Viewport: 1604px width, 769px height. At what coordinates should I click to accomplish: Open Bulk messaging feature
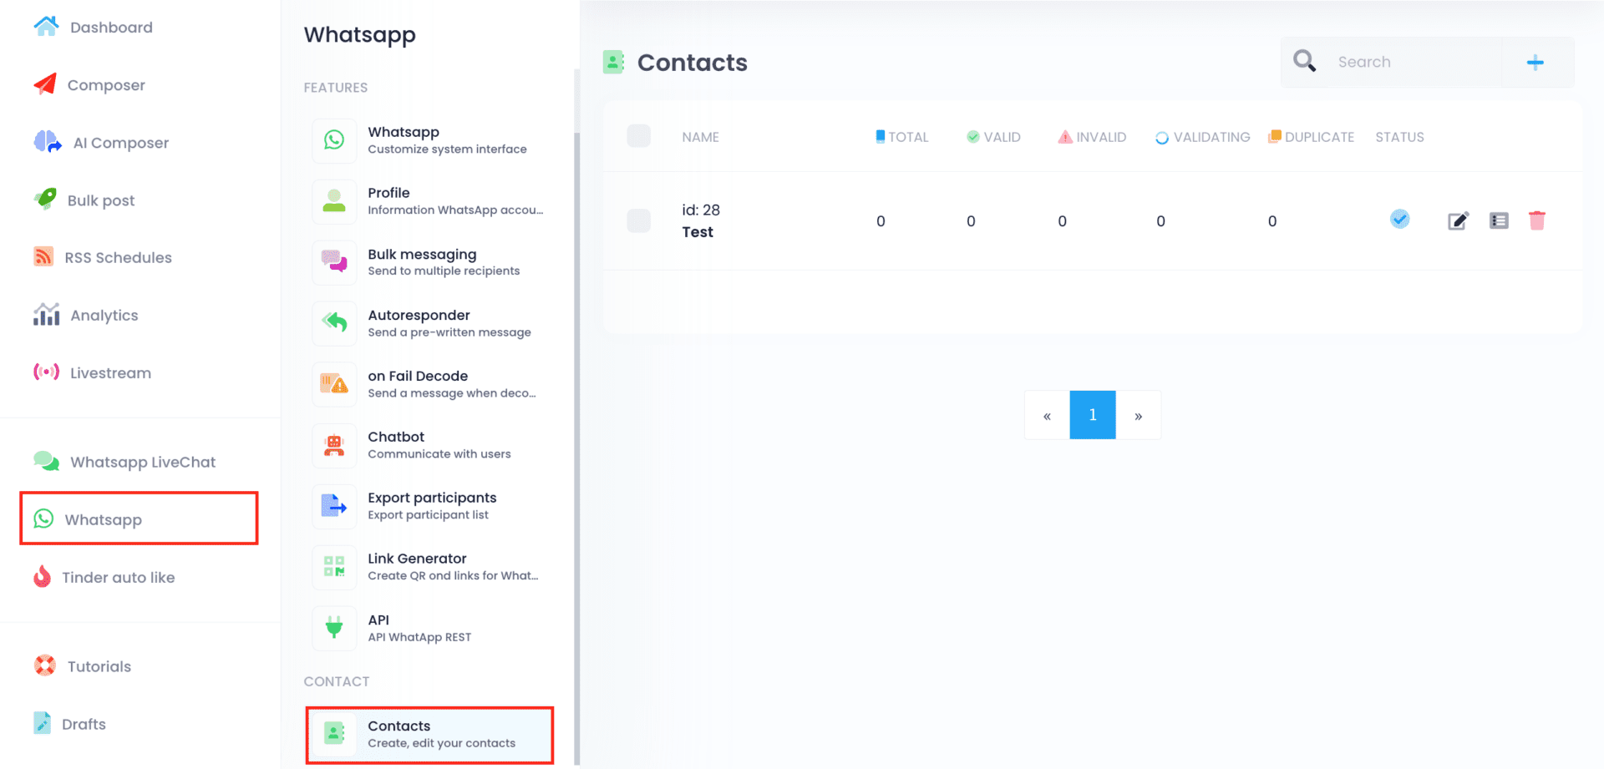pos(422,261)
